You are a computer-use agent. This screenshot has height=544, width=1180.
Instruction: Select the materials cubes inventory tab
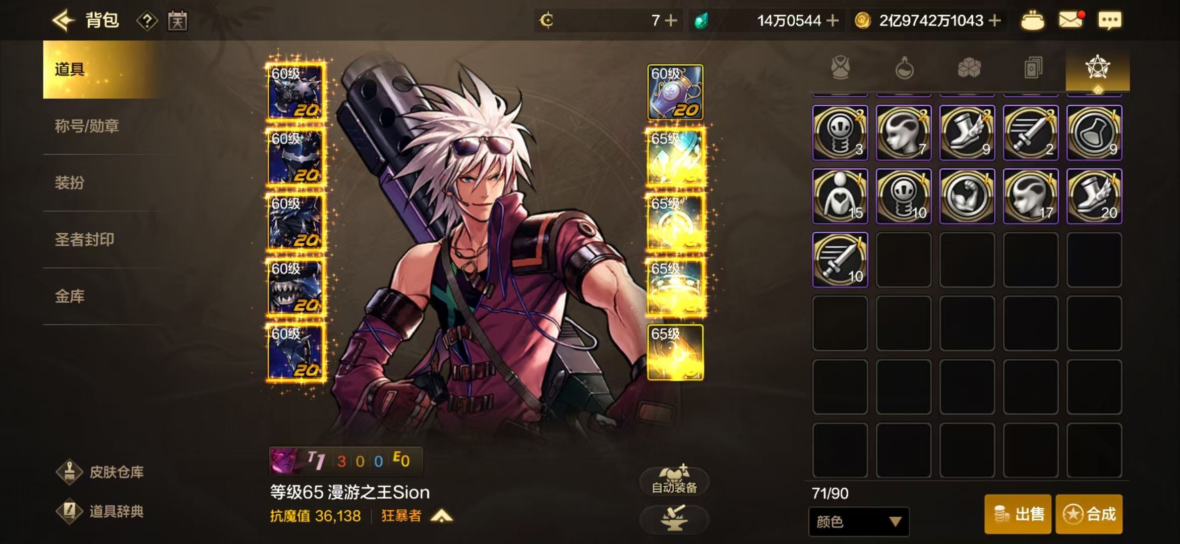969,68
